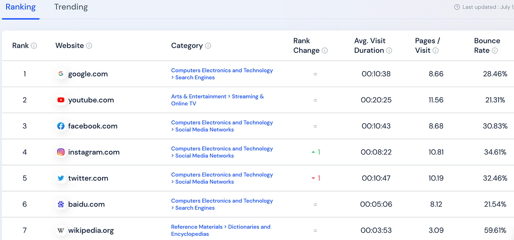Screen dimensions: 514x240
Task: Click Arts & Entertainment > Streaming category link
Action: pos(217,100)
